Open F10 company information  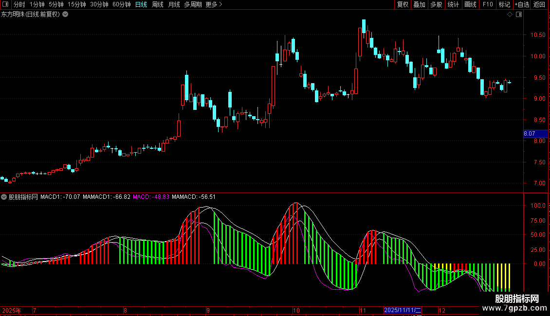click(x=488, y=4)
